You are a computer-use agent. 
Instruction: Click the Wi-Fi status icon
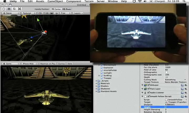click(140, 1)
